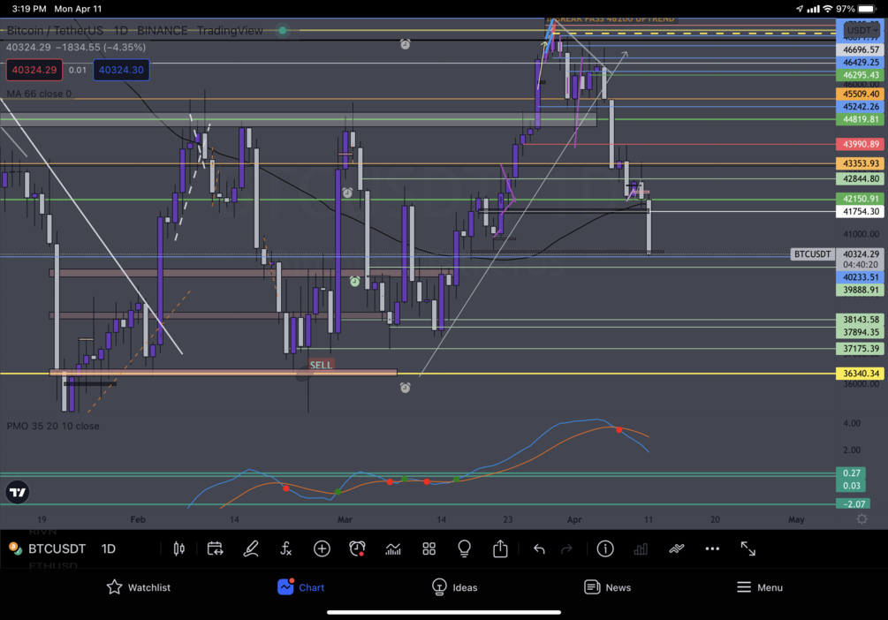
Task: Open the layout grid icon
Action: pyautogui.click(x=429, y=548)
